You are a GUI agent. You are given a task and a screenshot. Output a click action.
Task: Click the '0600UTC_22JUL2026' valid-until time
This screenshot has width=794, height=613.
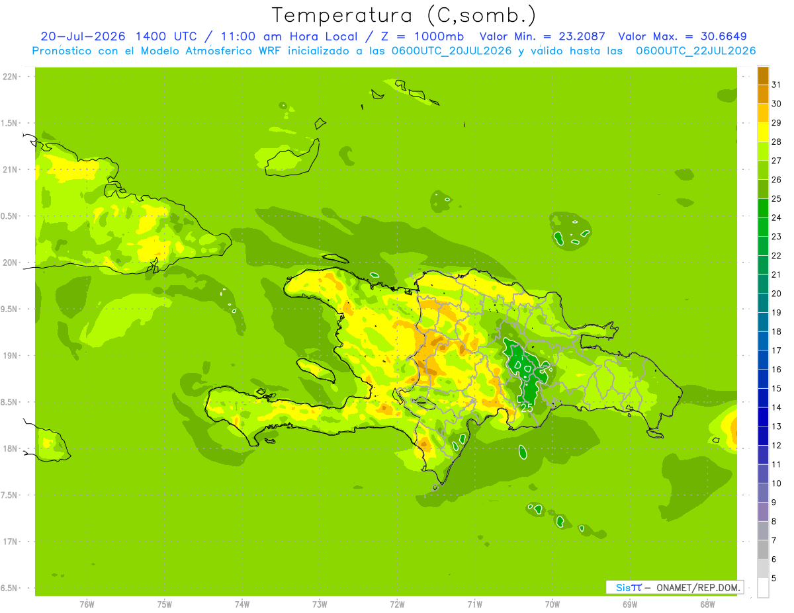(x=696, y=51)
